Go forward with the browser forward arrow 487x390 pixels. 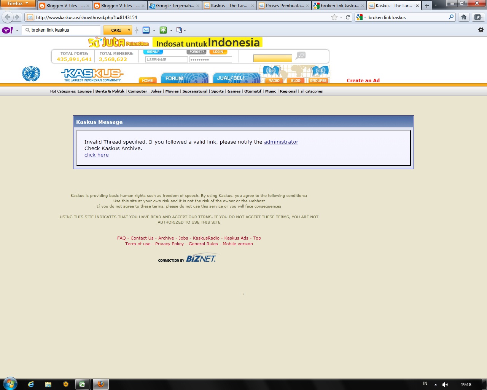17,17
